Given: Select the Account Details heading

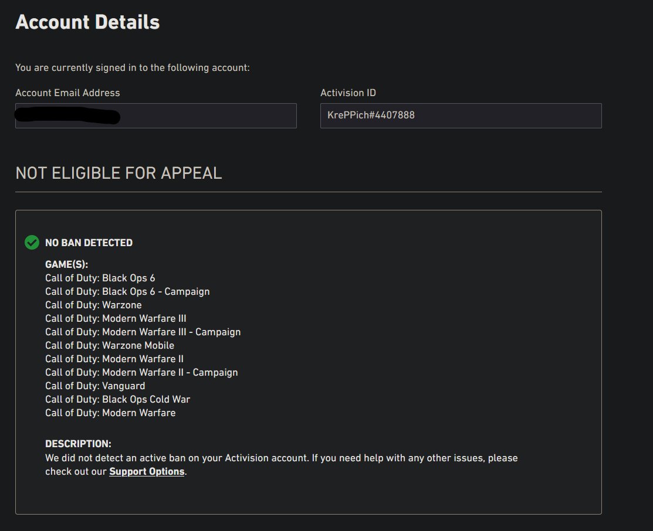Looking at the screenshot, I should tap(87, 22).
